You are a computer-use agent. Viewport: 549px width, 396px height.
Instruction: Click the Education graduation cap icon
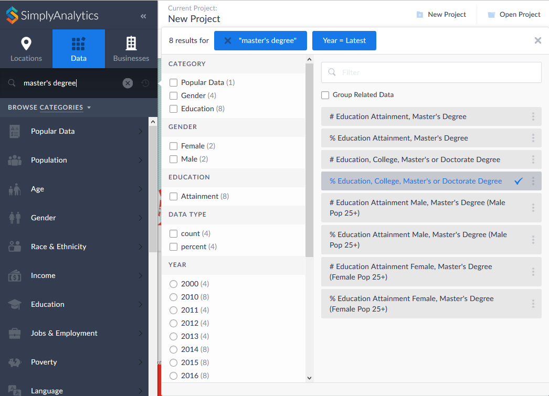(x=15, y=304)
